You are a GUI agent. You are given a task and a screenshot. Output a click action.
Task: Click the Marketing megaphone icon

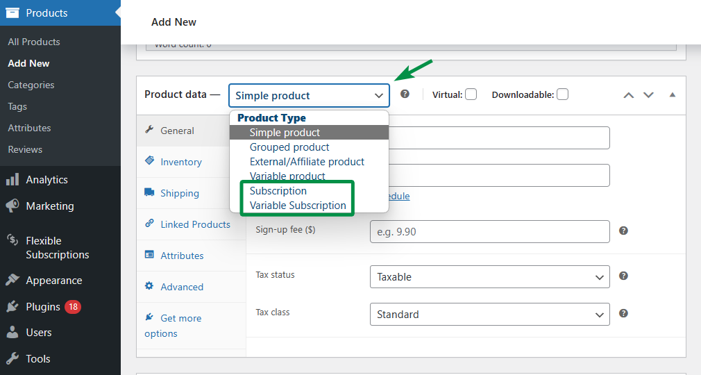(x=12, y=206)
